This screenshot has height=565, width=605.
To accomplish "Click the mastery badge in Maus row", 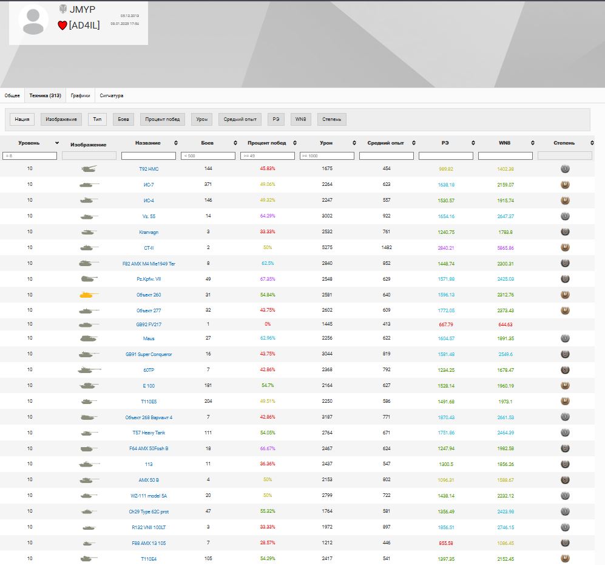I will pos(565,338).
